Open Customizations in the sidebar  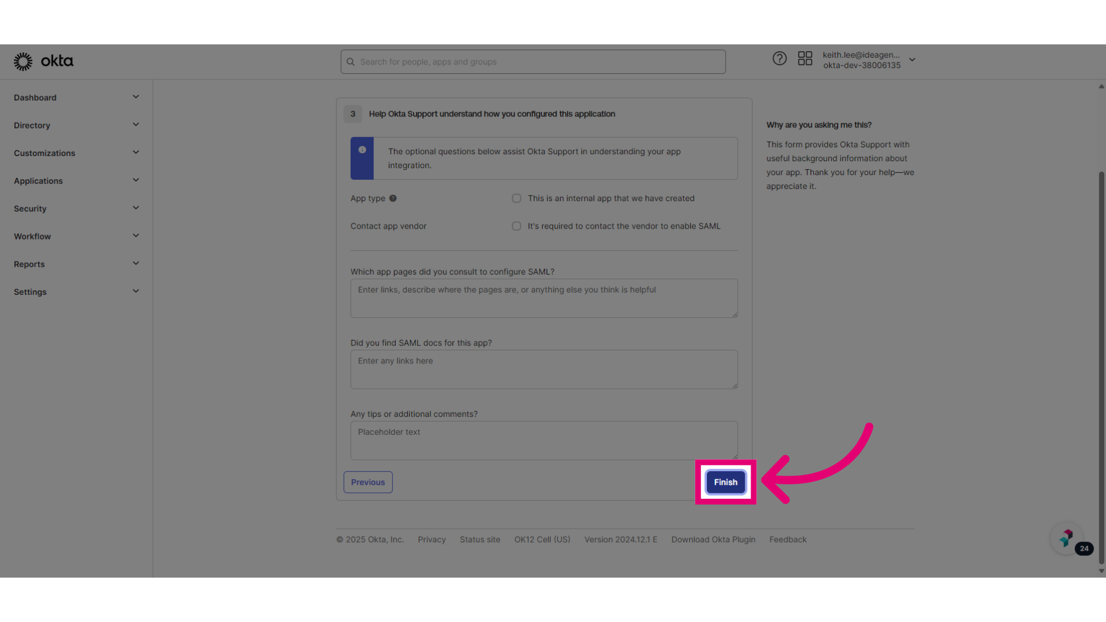(44, 153)
